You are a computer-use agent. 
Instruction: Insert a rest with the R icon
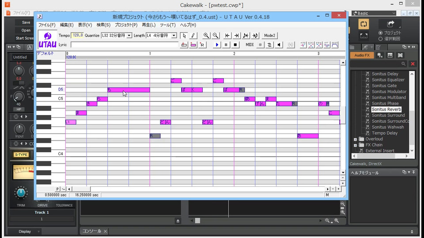click(x=202, y=45)
